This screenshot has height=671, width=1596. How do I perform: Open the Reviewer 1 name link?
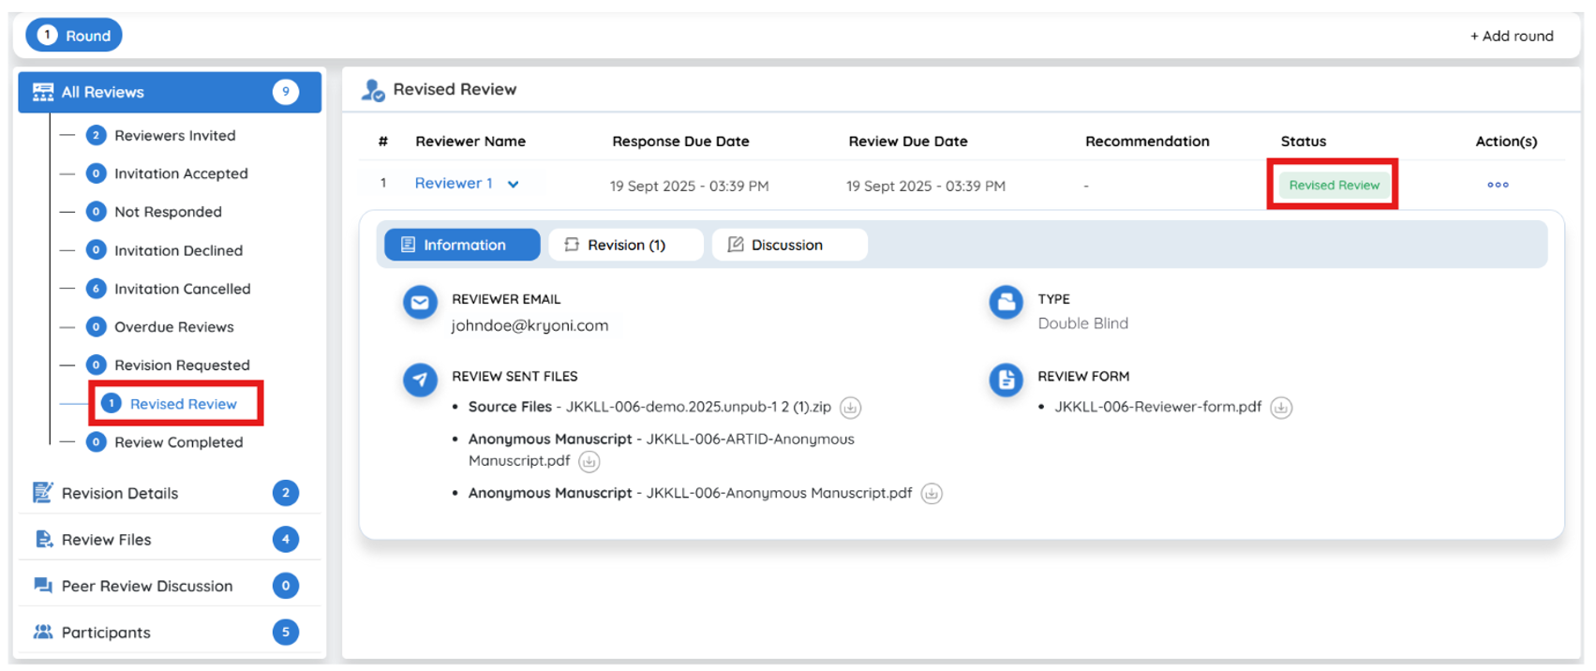[454, 184]
